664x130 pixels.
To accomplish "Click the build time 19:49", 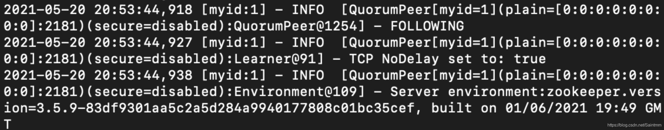I will (616, 108).
